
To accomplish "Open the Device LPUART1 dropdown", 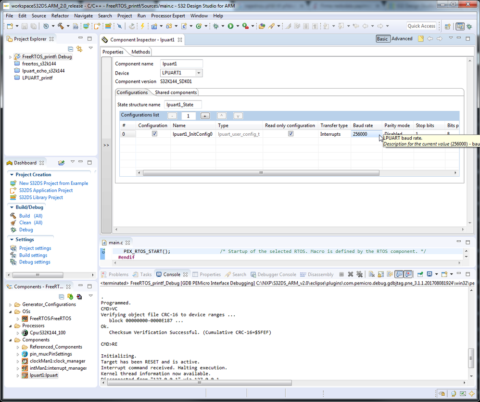I will pyautogui.click(x=199, y=73).
